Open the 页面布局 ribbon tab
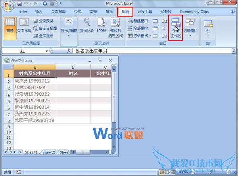This screenshot has width=238, height=176. (58, 11)
